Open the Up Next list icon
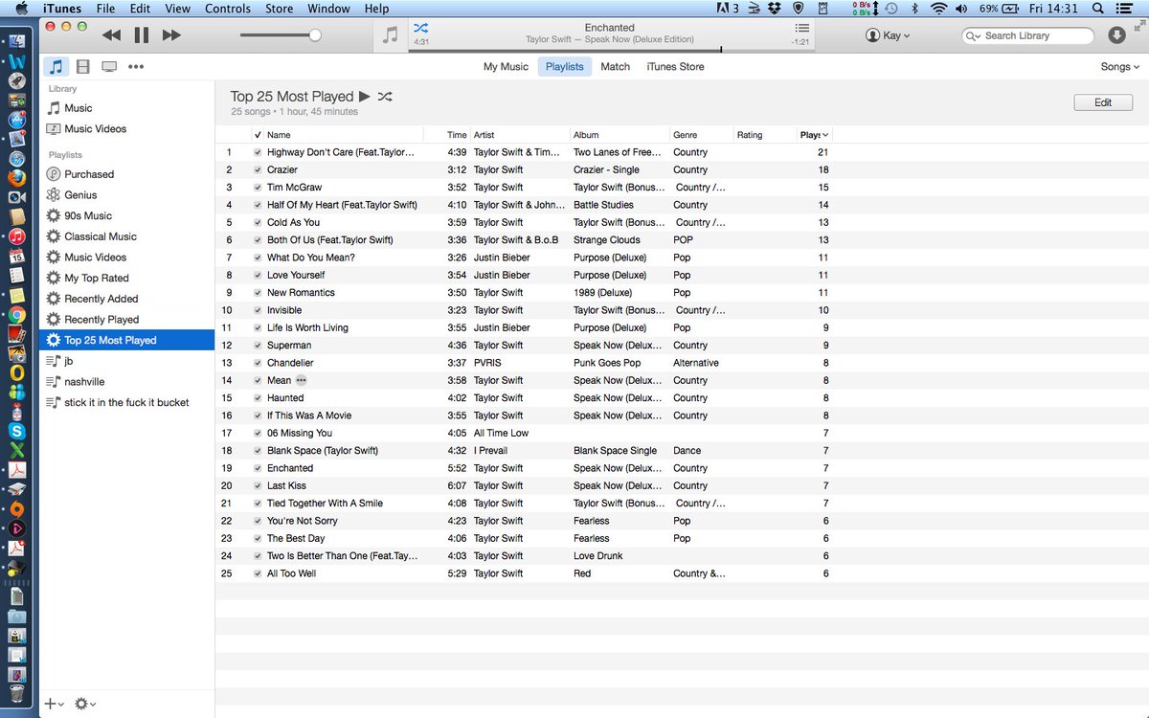Image resolution: width=1149 pixels, height=718 pixels. (x=801, y=29)
